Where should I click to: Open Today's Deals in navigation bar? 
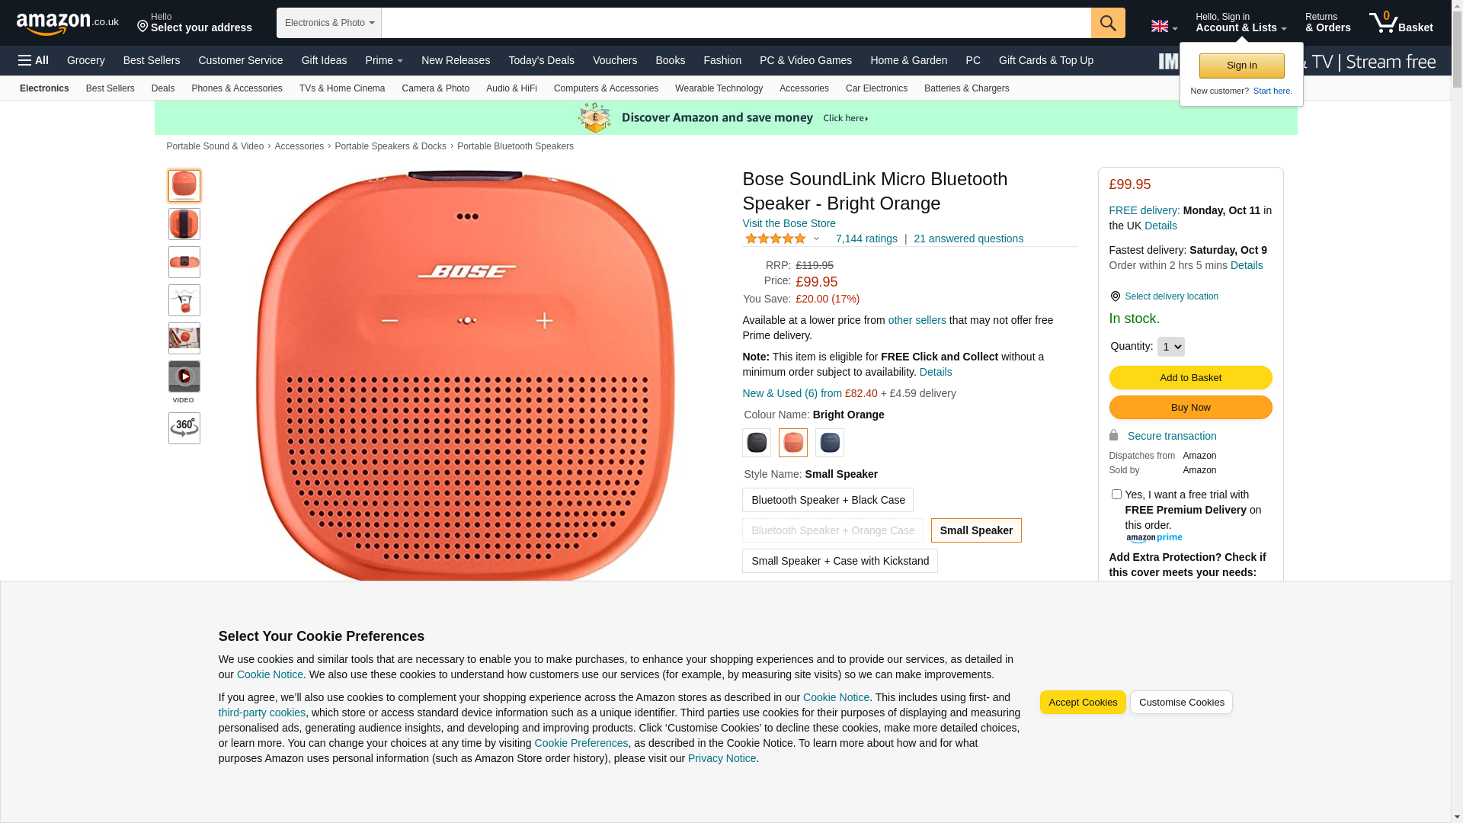[x=541, y=60]
